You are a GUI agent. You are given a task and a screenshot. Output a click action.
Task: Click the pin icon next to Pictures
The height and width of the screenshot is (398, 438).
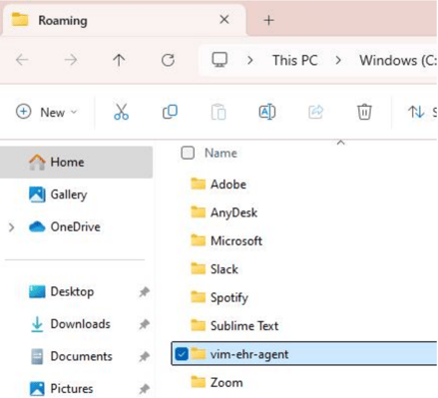(144, 389)
